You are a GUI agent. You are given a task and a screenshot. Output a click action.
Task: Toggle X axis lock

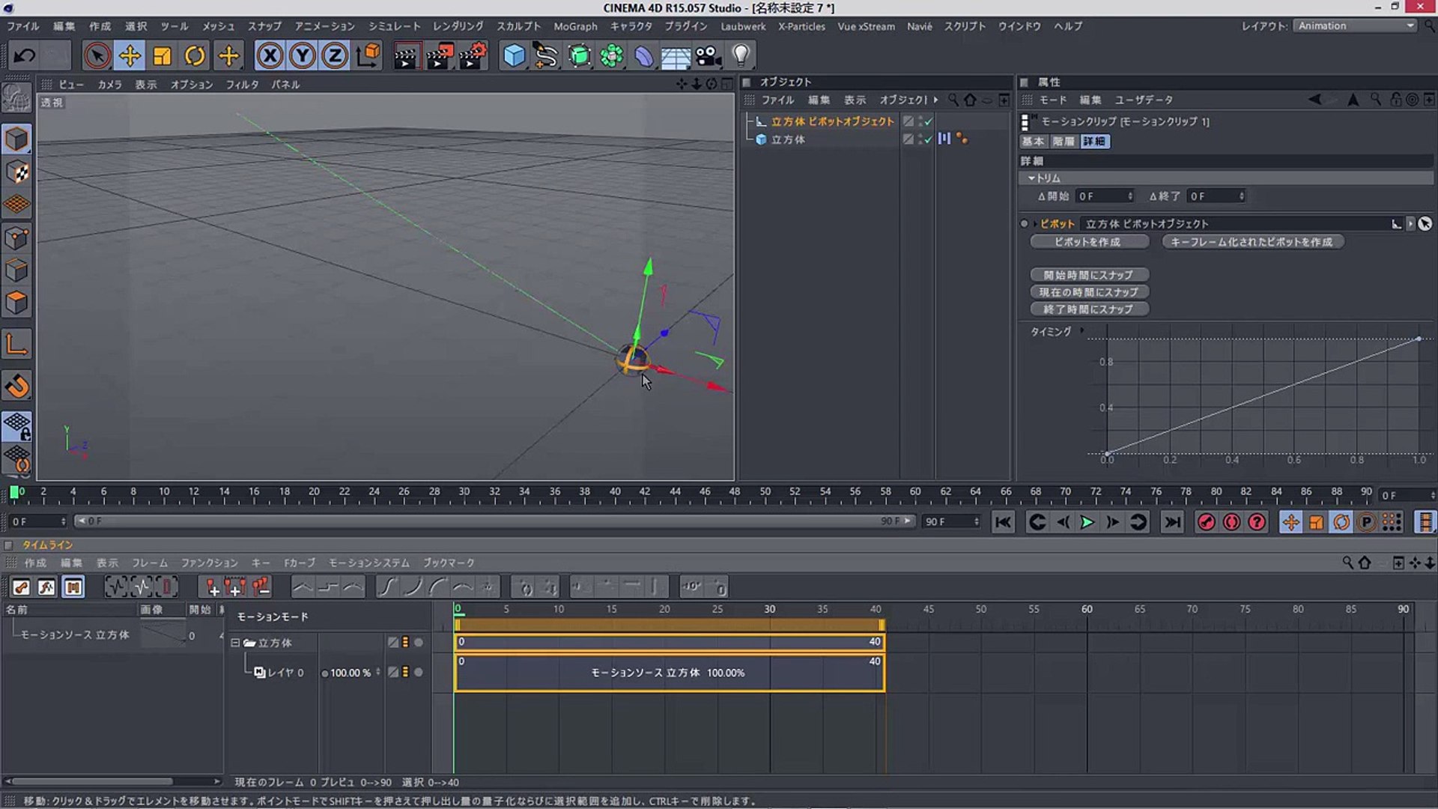point(270,55)
